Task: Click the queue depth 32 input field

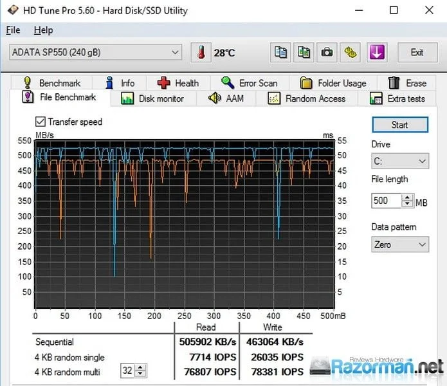Action: point(127,371)
